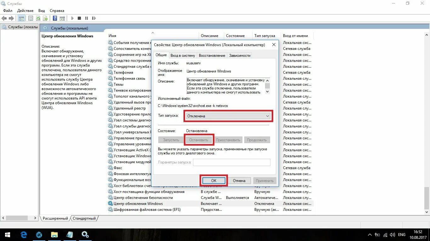Open the Справка menu
Image resolution: width=430 pixels, height=241 pixels.
tap(57, 11)
